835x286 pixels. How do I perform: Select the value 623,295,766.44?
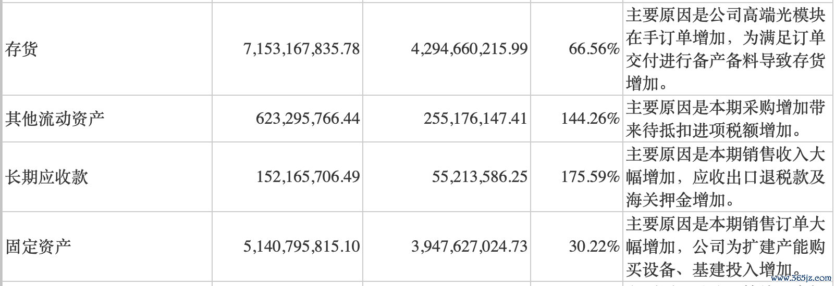[308, 119]
